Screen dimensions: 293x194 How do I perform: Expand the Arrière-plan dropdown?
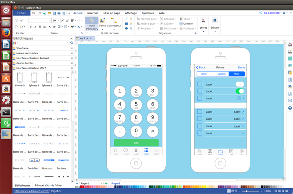tap(157, 24)
